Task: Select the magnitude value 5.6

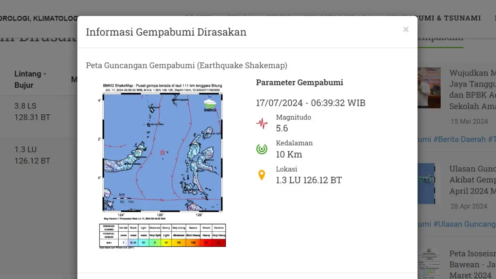Action: [282, 128]
